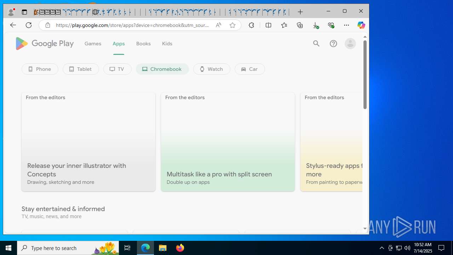Open network status tray icon
453x255 pixels.
pyautogui.click(x=399, y=248)
